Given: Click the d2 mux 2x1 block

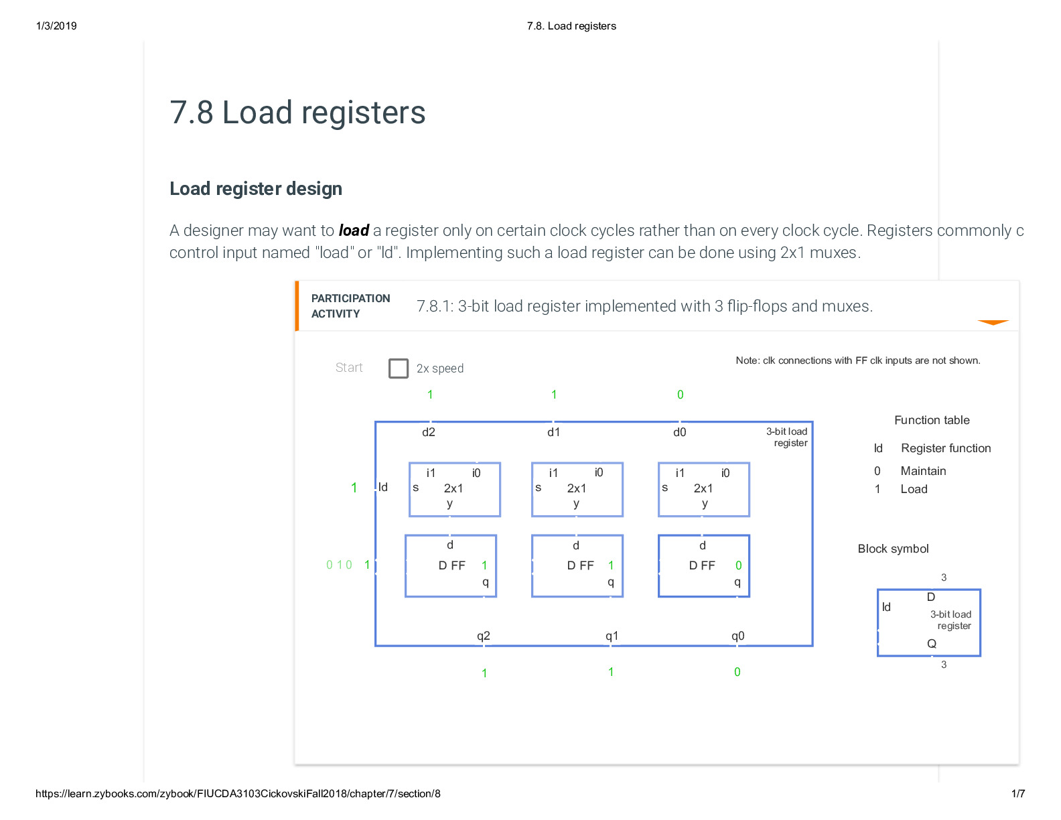Looking at the screenshot, I should click(x=455, y=490).
